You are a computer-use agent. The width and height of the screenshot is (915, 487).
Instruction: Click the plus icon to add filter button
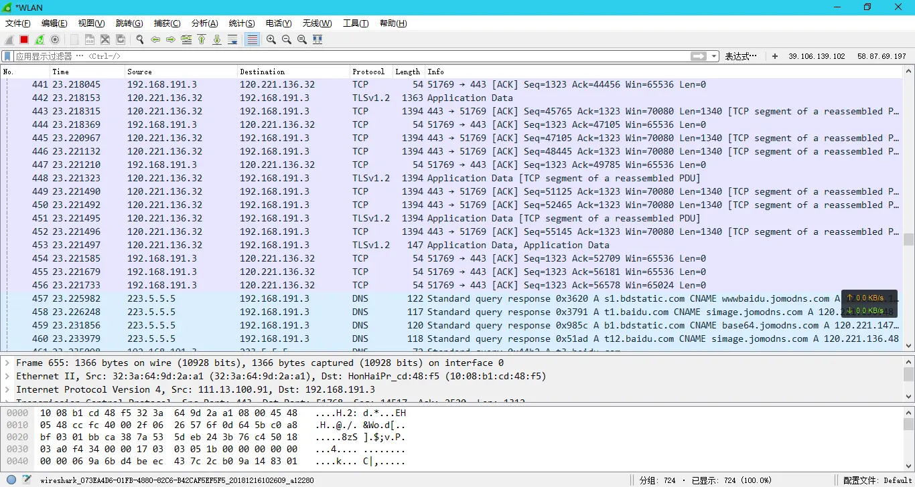(x=775, y=56)
